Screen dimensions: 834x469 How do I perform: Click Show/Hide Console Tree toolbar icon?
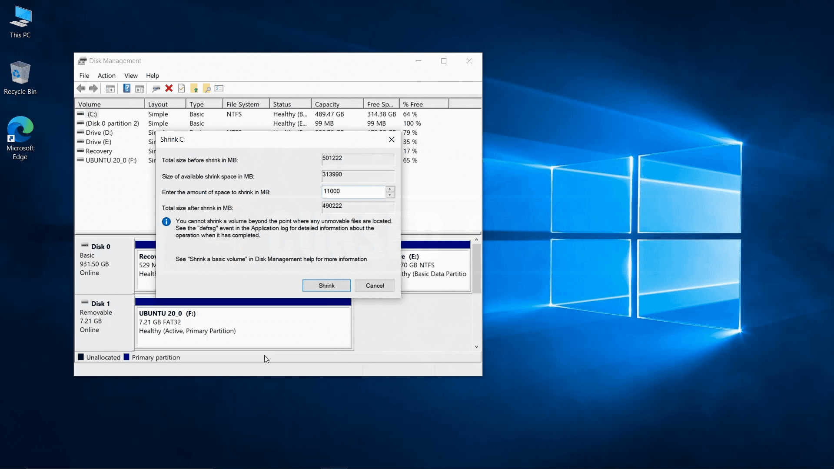(x=110, y=89)
